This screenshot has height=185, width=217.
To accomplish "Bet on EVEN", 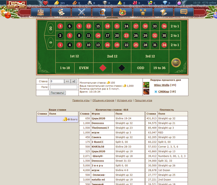I will pyautogui.click(x=84, y=68).
